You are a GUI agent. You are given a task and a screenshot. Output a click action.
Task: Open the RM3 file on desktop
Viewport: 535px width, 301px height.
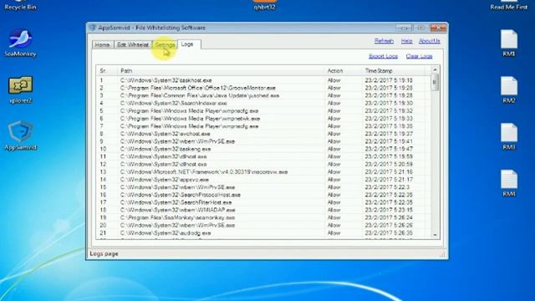pos(509,136)
